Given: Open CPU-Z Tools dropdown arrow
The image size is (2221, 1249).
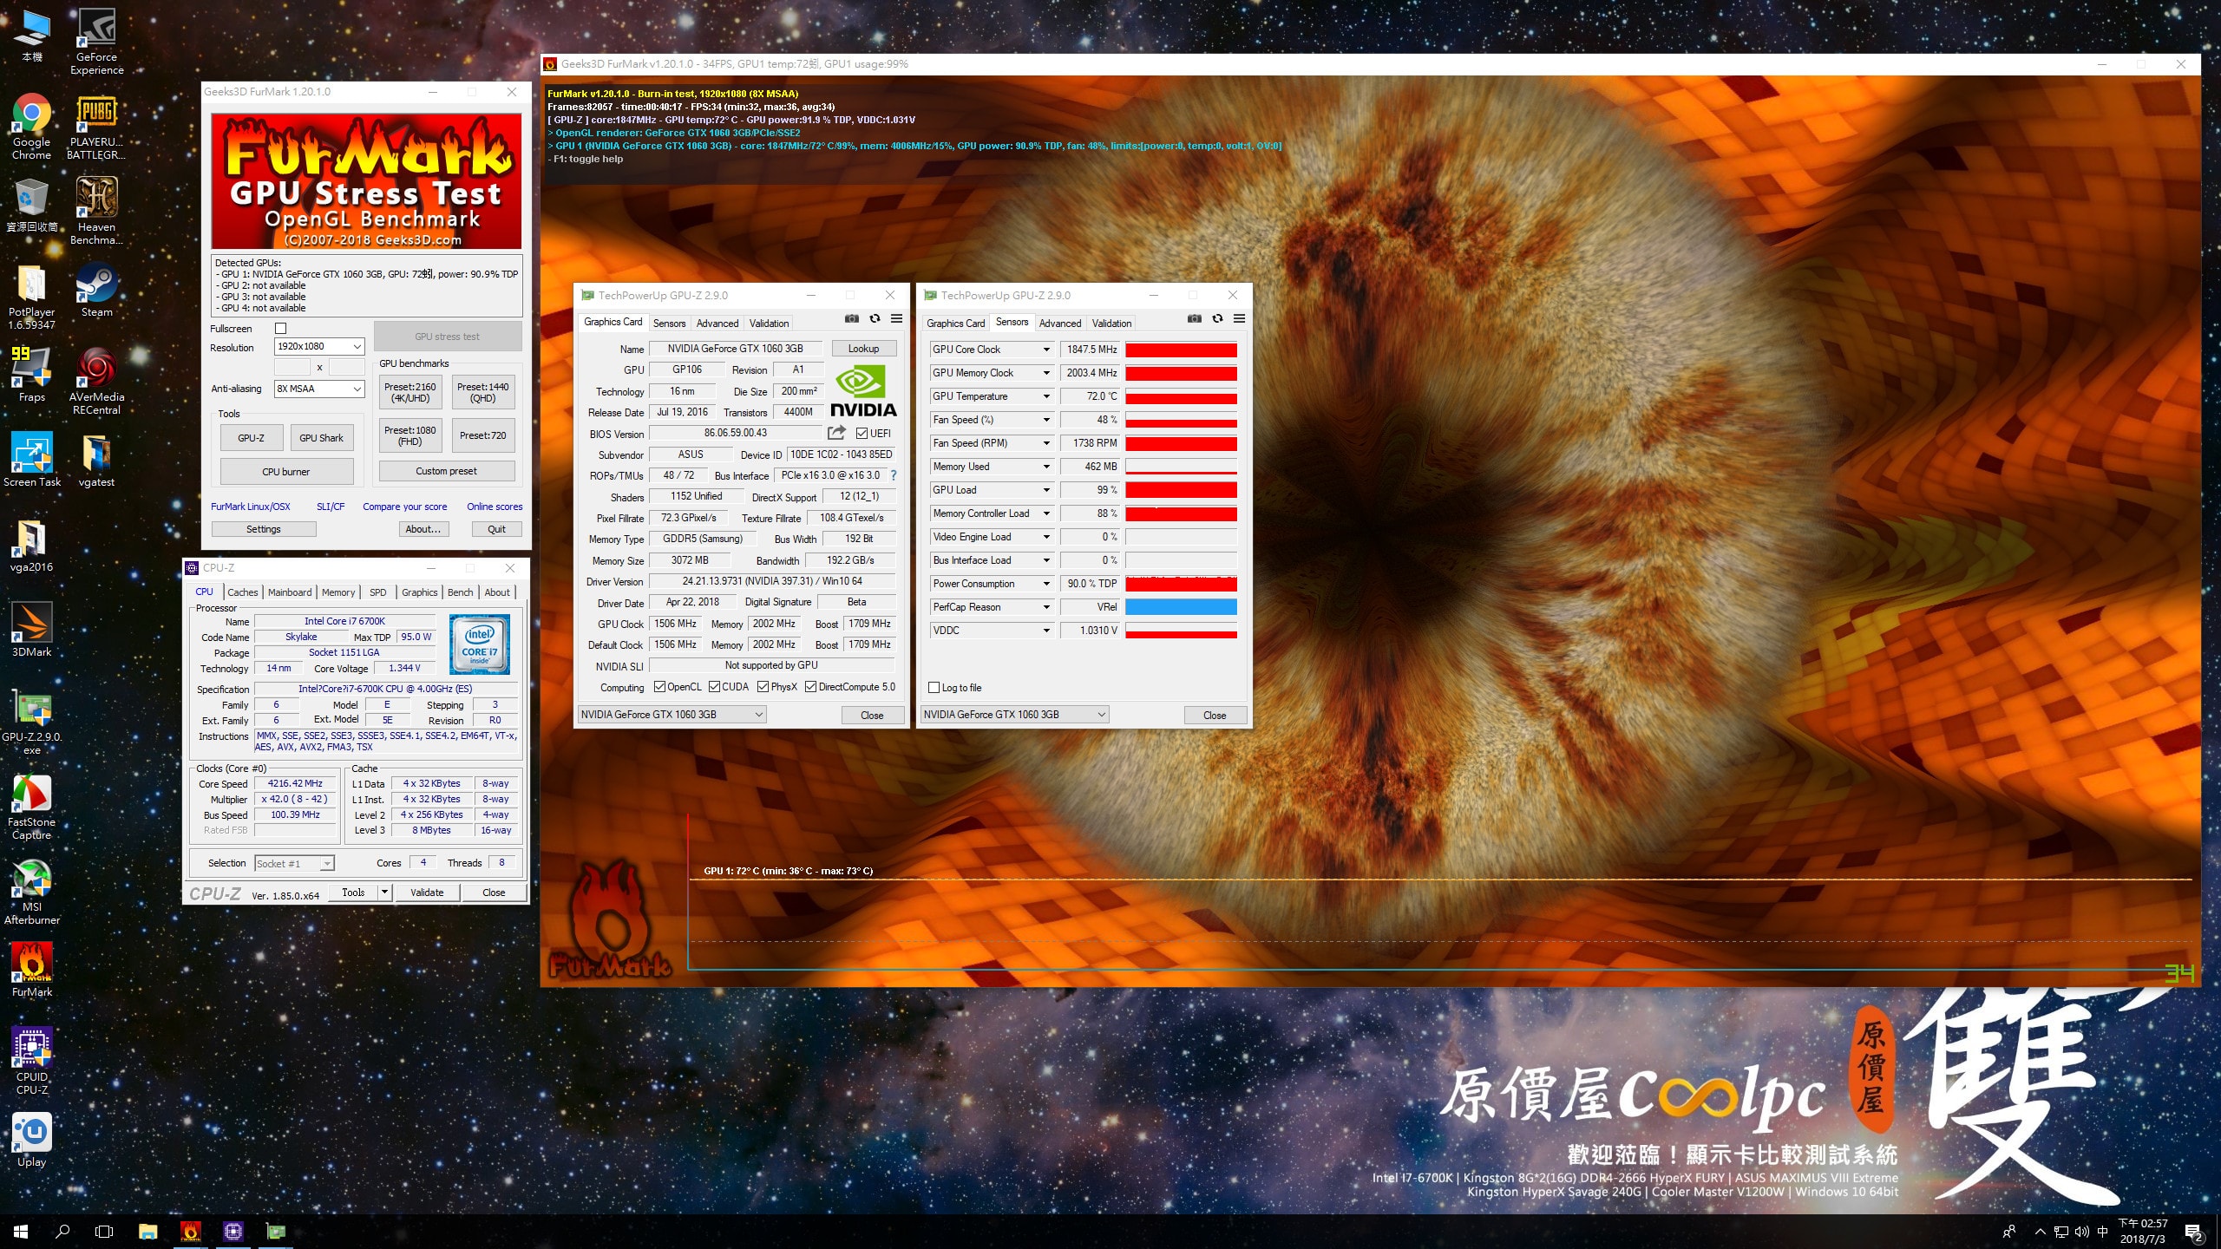Looking at the screenshot, I should 384,892.
